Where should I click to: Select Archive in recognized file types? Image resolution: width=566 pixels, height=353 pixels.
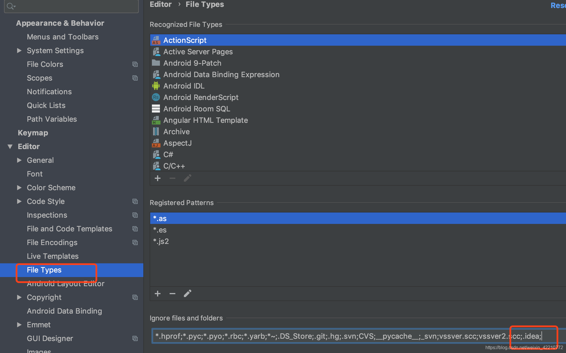click(x=176, y=132)
